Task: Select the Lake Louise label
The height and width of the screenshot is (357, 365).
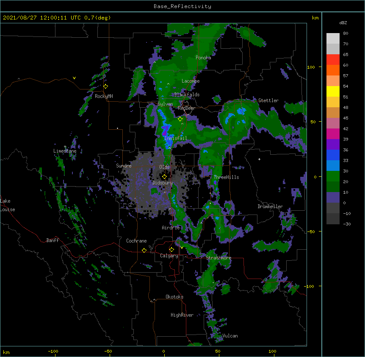Action: click(x=7, y=205)
